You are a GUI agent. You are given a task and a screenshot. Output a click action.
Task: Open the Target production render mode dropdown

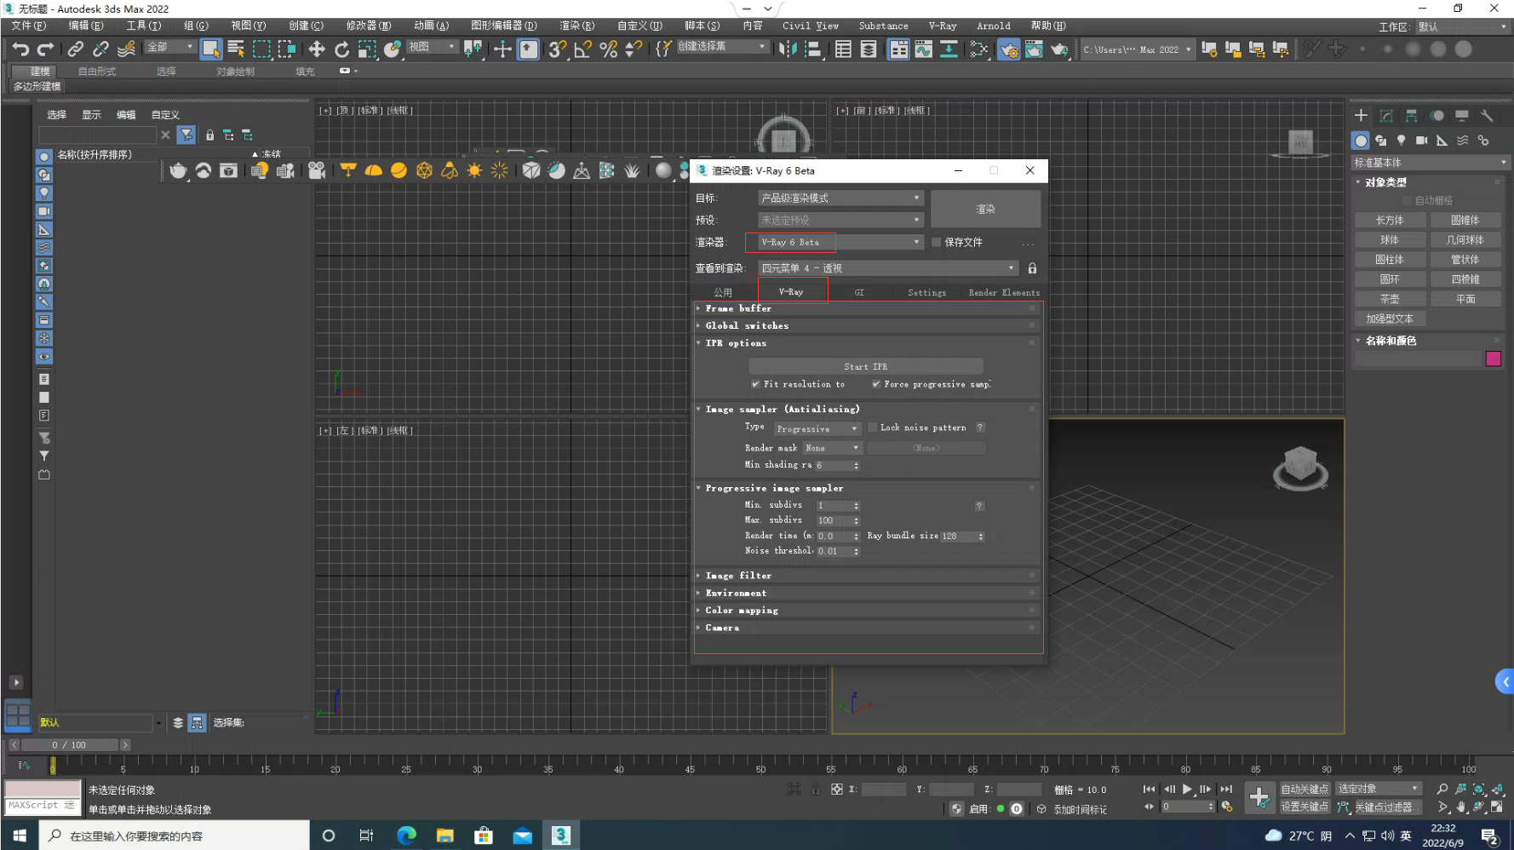pyautogui.click(x=840, y=198)
